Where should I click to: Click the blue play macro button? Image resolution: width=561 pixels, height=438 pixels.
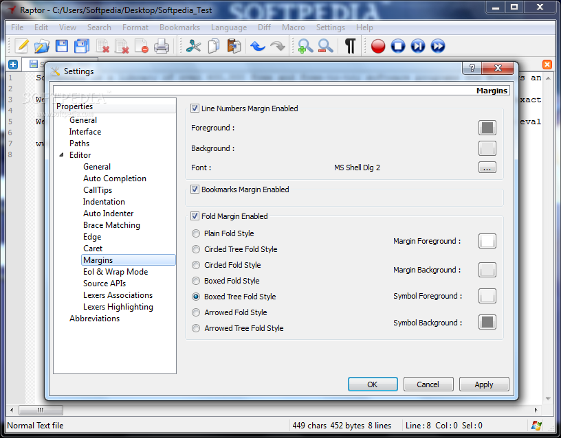click(x=418, y=46)
